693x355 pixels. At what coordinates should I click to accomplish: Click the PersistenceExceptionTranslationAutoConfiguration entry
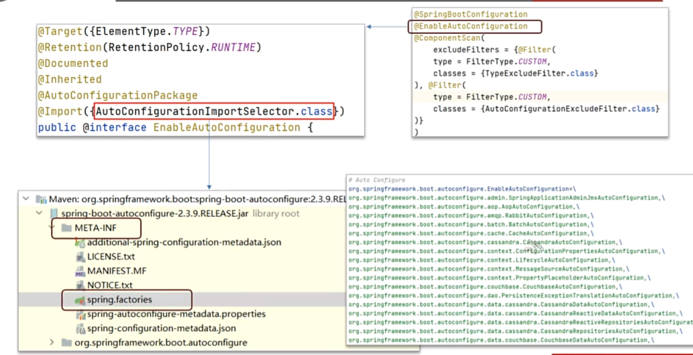pos(514,295)
